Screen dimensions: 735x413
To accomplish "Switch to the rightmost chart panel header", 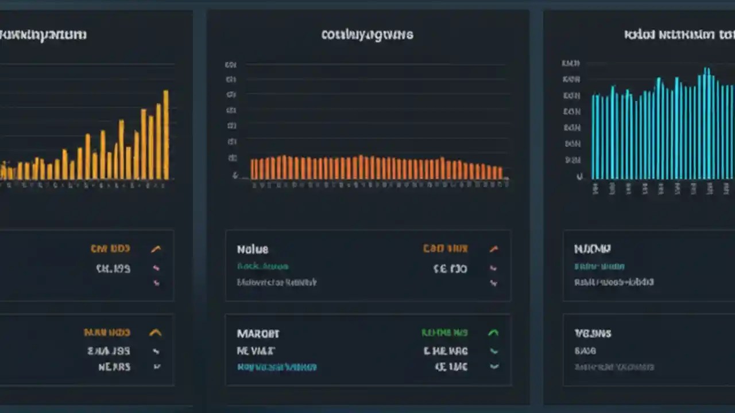I will (x=678, y=34).
